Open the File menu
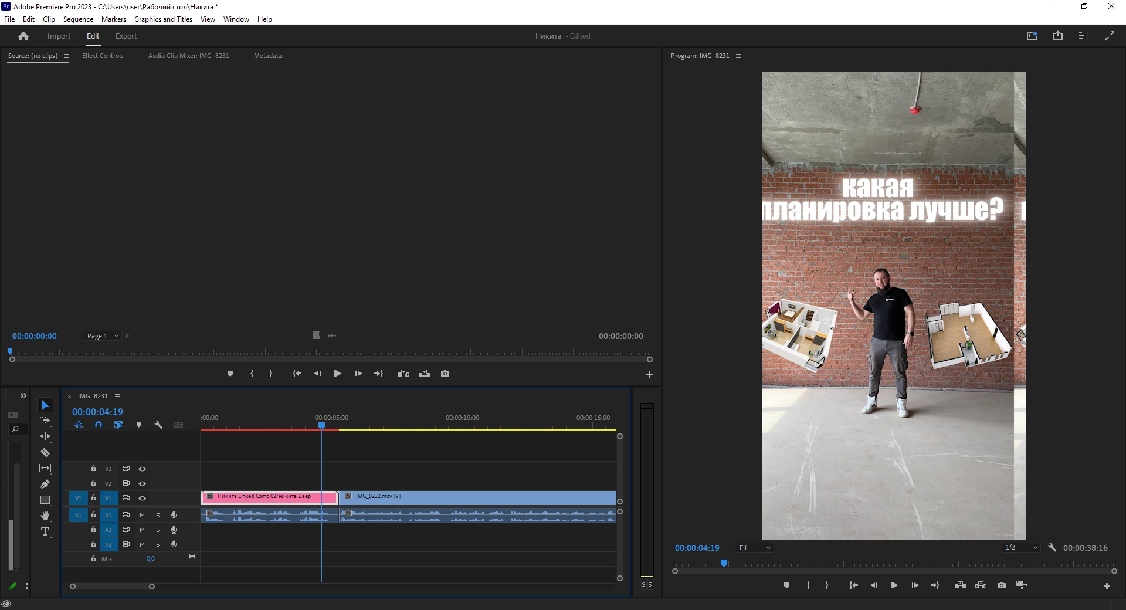 pos(9,19)
